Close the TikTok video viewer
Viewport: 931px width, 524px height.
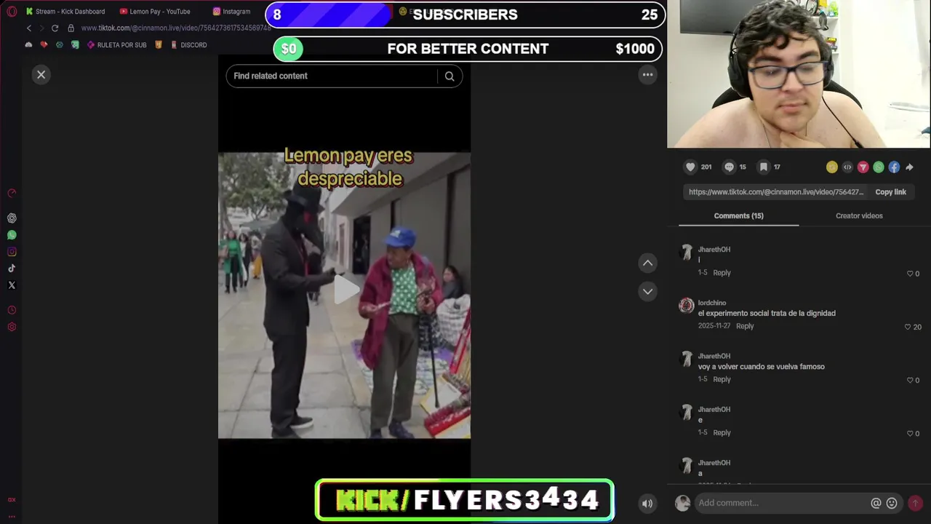(x=41, y=74)
